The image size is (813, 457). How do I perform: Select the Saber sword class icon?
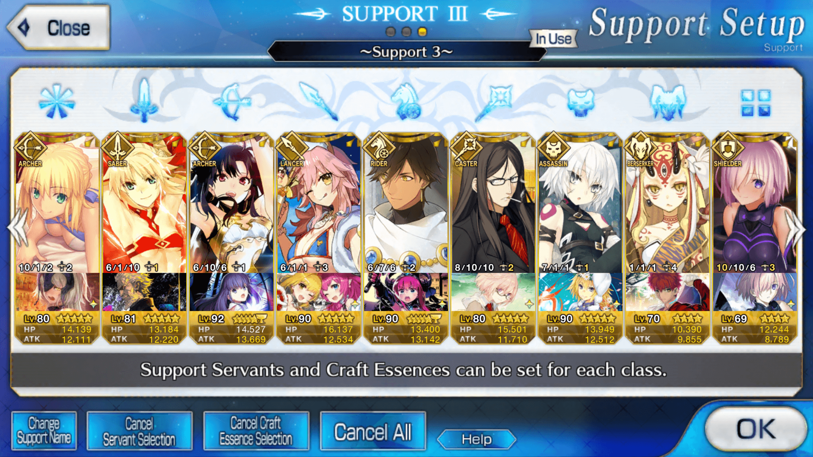(144, 100)
